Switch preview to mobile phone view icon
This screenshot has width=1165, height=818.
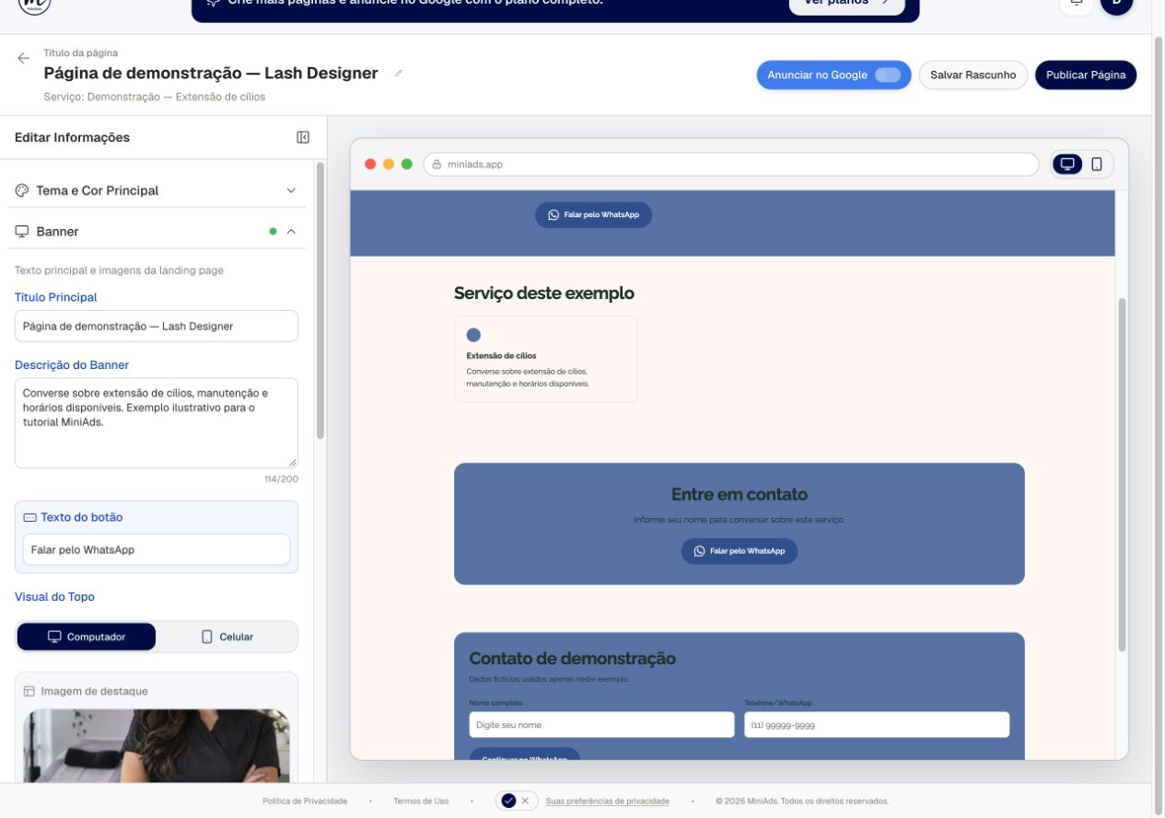(x=1097, y=164)
